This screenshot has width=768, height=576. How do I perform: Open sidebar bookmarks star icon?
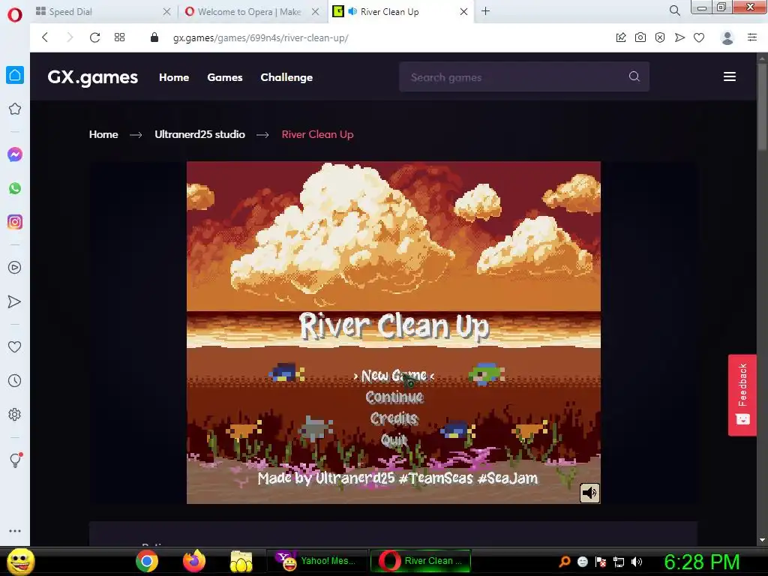(15, 109)
